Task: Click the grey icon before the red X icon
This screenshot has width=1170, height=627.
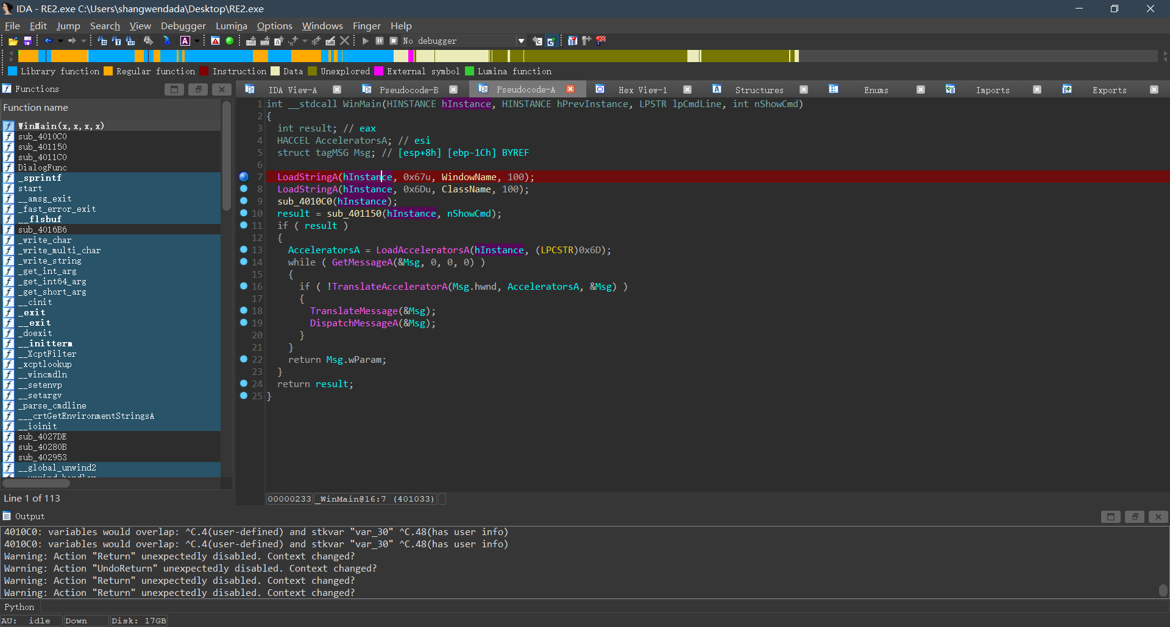Action: [586, 41]
